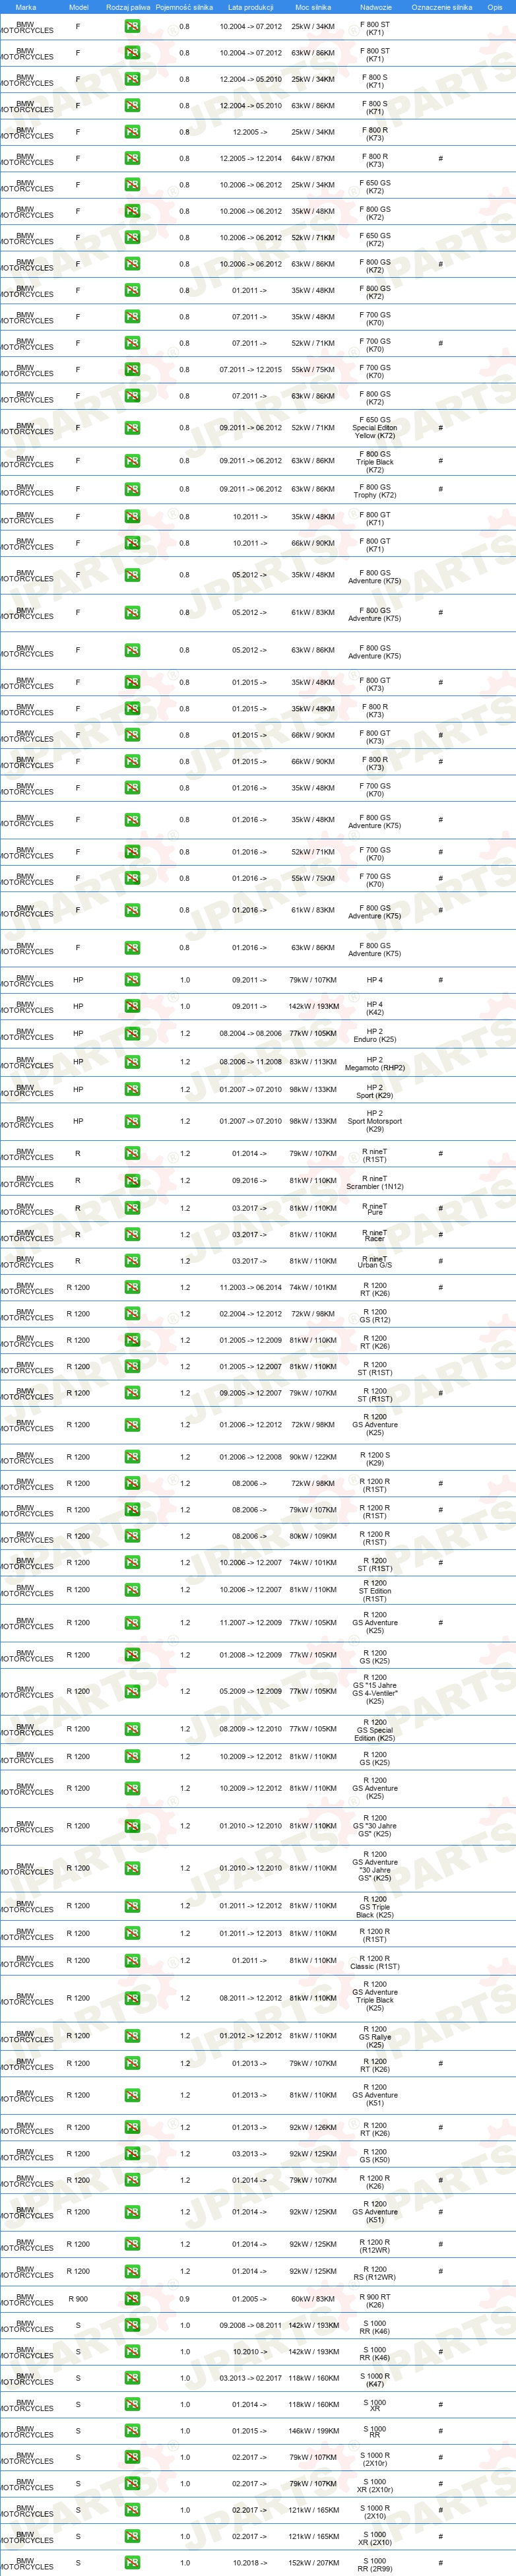This screenshot has height=2576, width=516.
Task: Select the '80kW / 109KM' power cell
Action: 313,1536
